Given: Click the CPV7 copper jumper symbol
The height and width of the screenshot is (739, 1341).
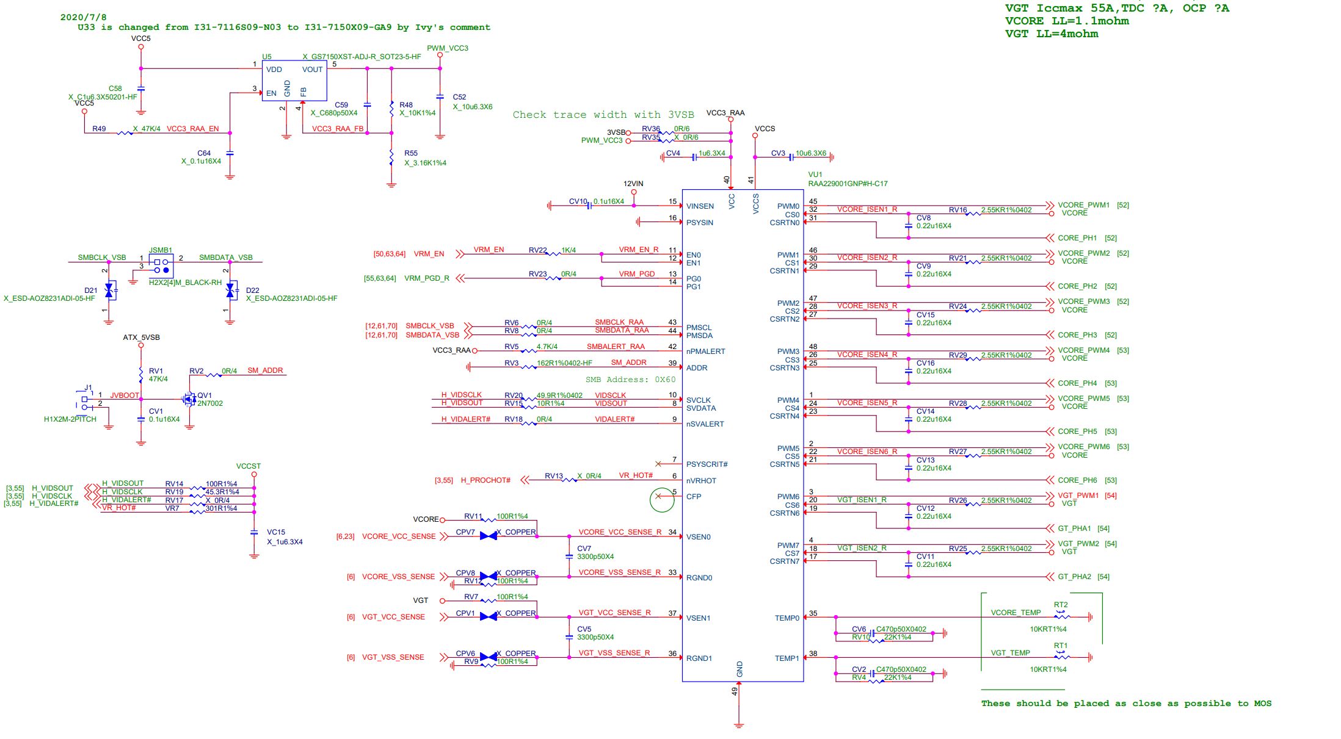Looking at the screenshot, I should (488, 536).
